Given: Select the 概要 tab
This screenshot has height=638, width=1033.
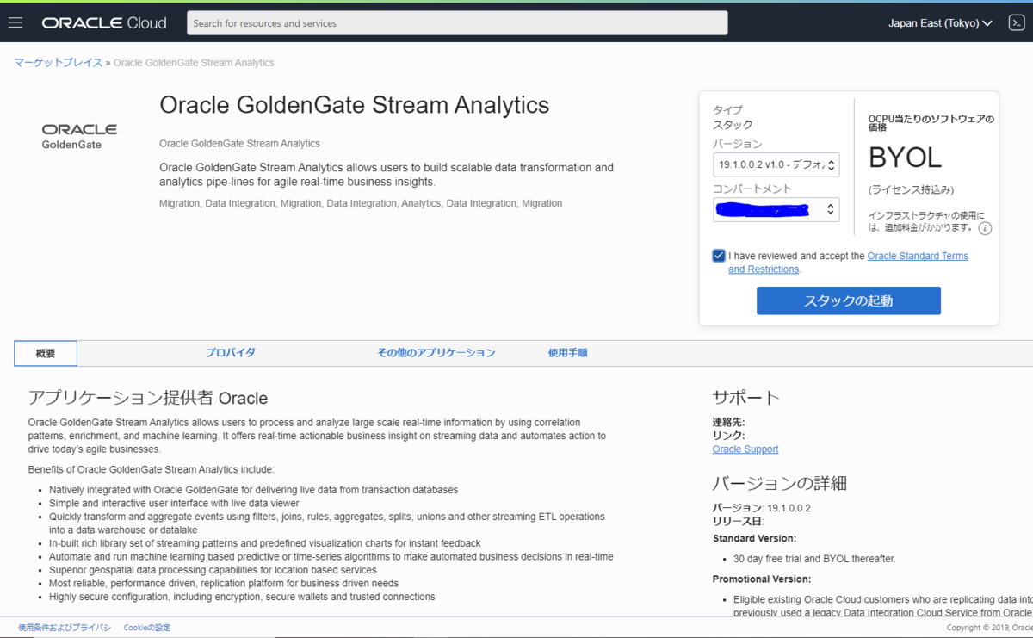Looking at the screenshot, I should tap(45, 352).
